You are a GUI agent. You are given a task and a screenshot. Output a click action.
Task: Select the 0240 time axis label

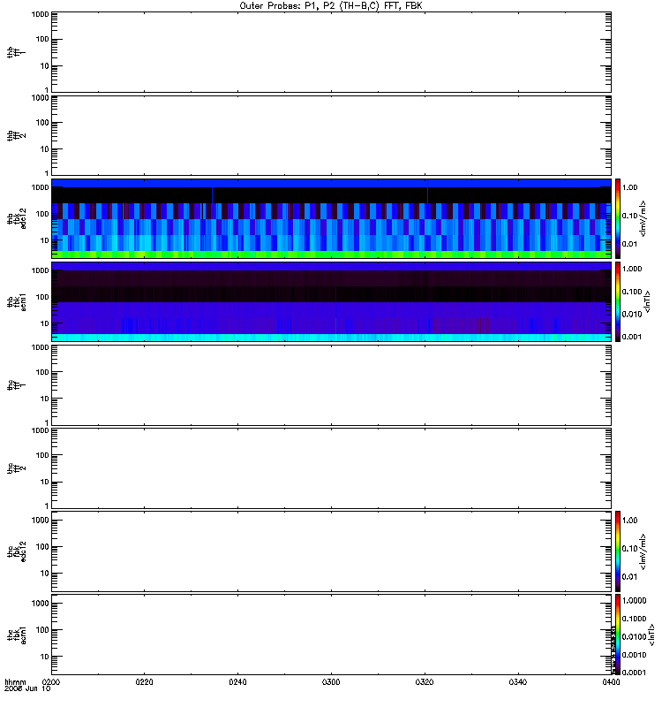pyautogui.click(x=237, y=681)
